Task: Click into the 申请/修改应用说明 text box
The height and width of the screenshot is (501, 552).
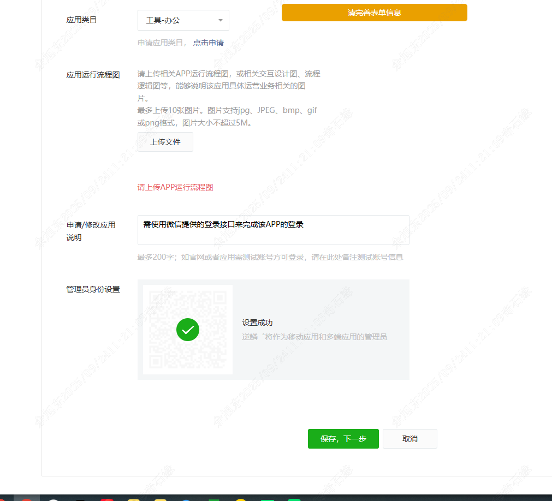Action: coord(273,230)
